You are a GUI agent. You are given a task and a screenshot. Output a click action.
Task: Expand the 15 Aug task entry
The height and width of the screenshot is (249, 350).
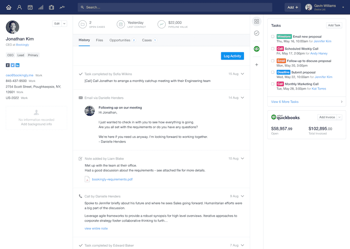243,74
